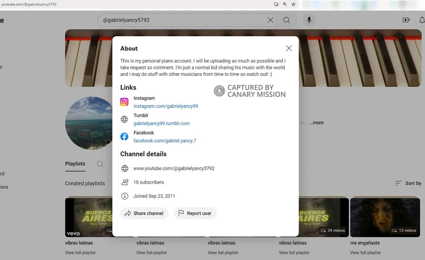Open notifications bell
Viewport: 425px width, 260px height.
422,20
